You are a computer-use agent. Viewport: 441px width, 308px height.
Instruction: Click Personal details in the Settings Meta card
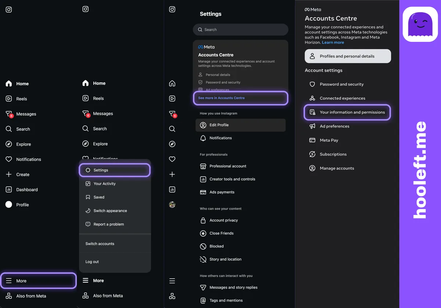pos(214,75)
